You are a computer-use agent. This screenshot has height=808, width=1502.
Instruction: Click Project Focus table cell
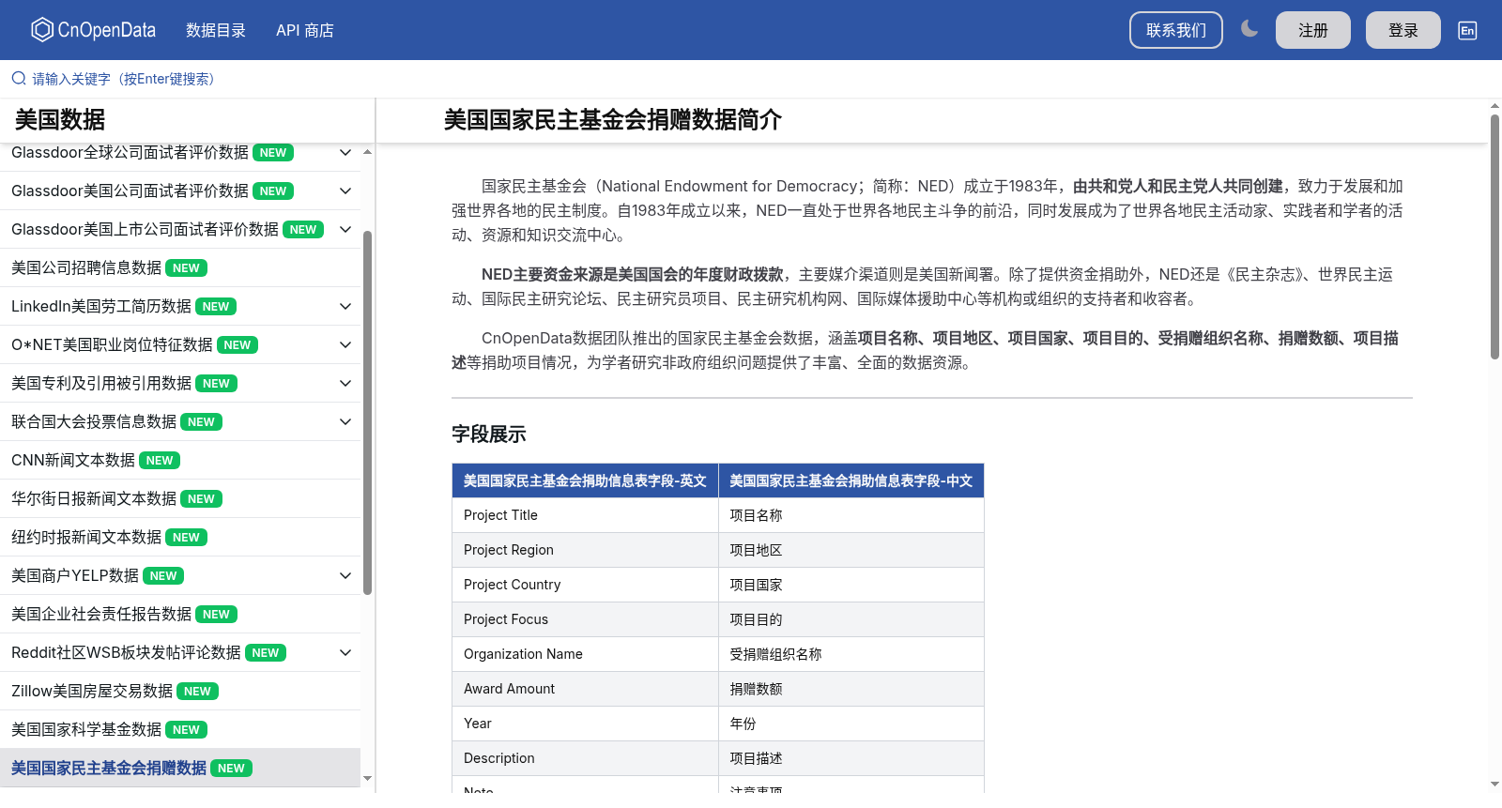[585, 619]
